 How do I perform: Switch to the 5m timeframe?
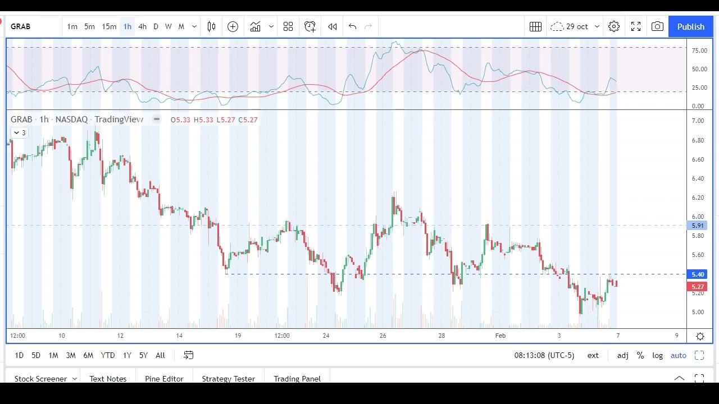(x=89, y=26)
